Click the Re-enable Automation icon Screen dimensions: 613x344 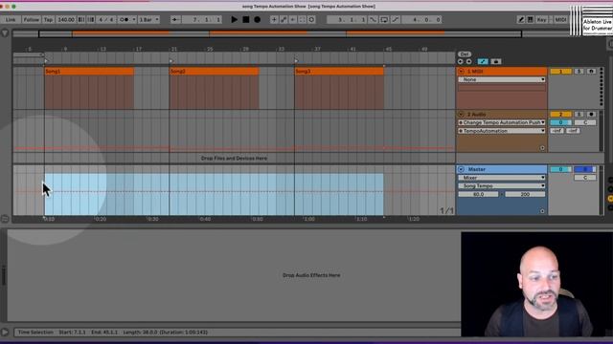click(293, 19)
